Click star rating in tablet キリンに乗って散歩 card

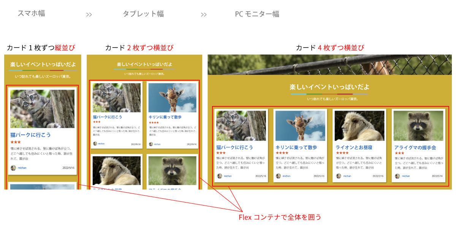[154, 122]
